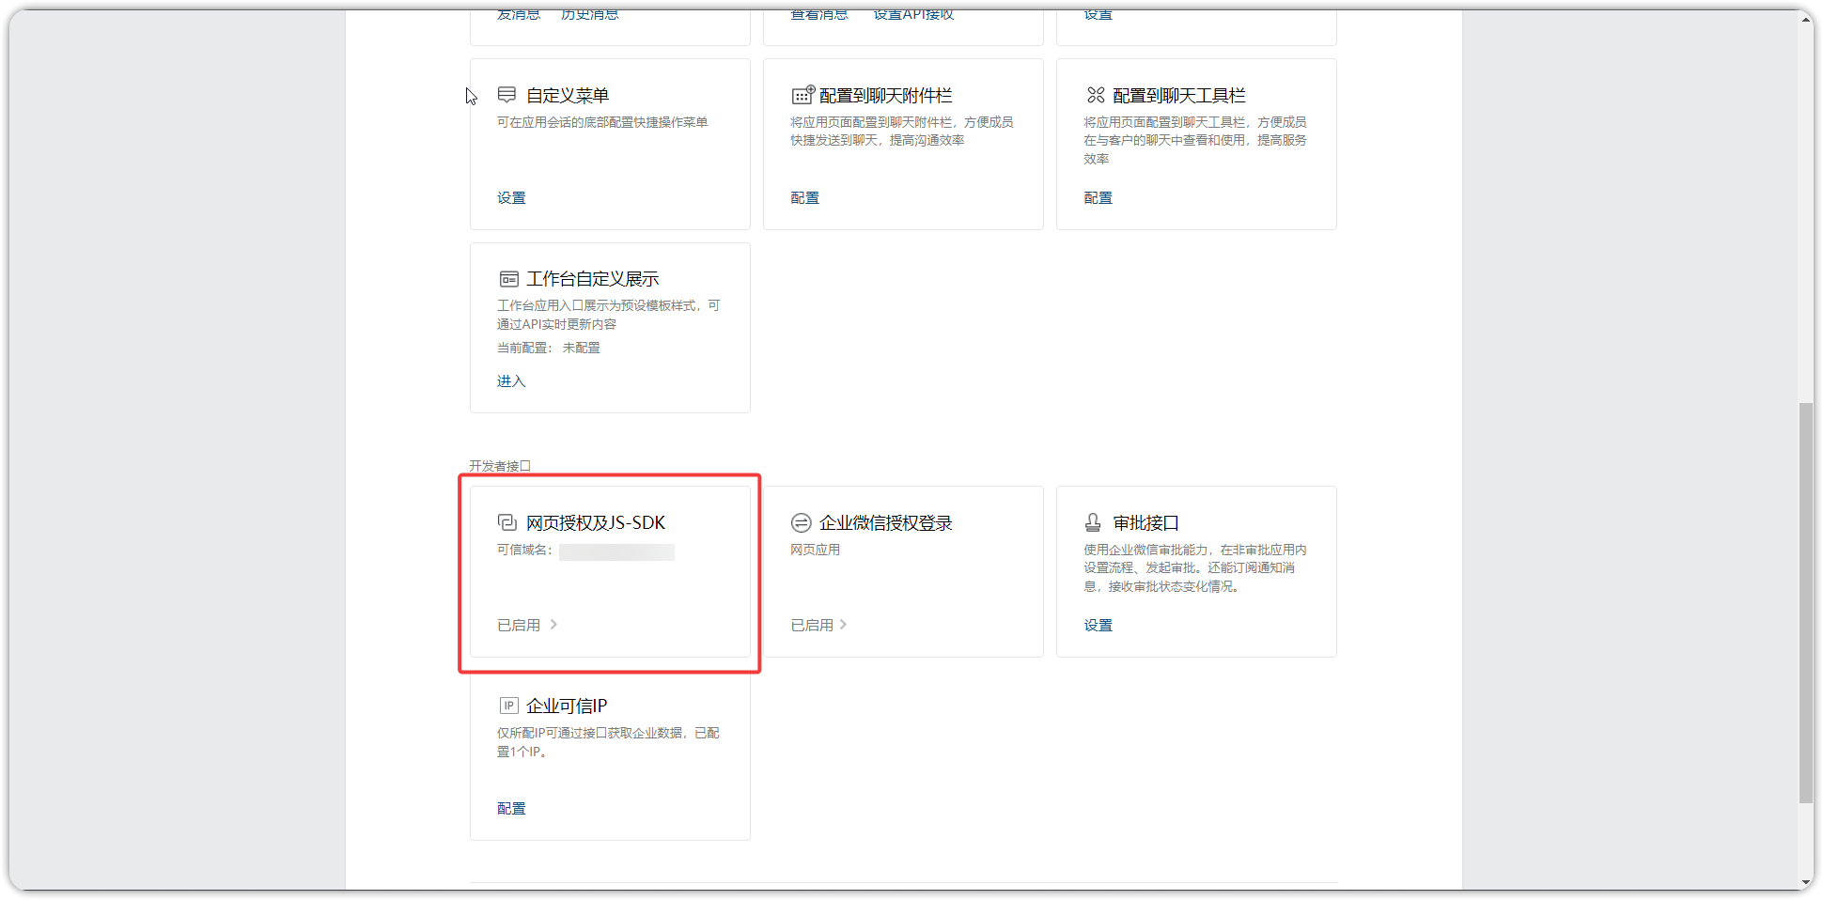Click the 工作台自定义展示 title
This screenshot has height=900, width=1823.
tap(592, 279)
